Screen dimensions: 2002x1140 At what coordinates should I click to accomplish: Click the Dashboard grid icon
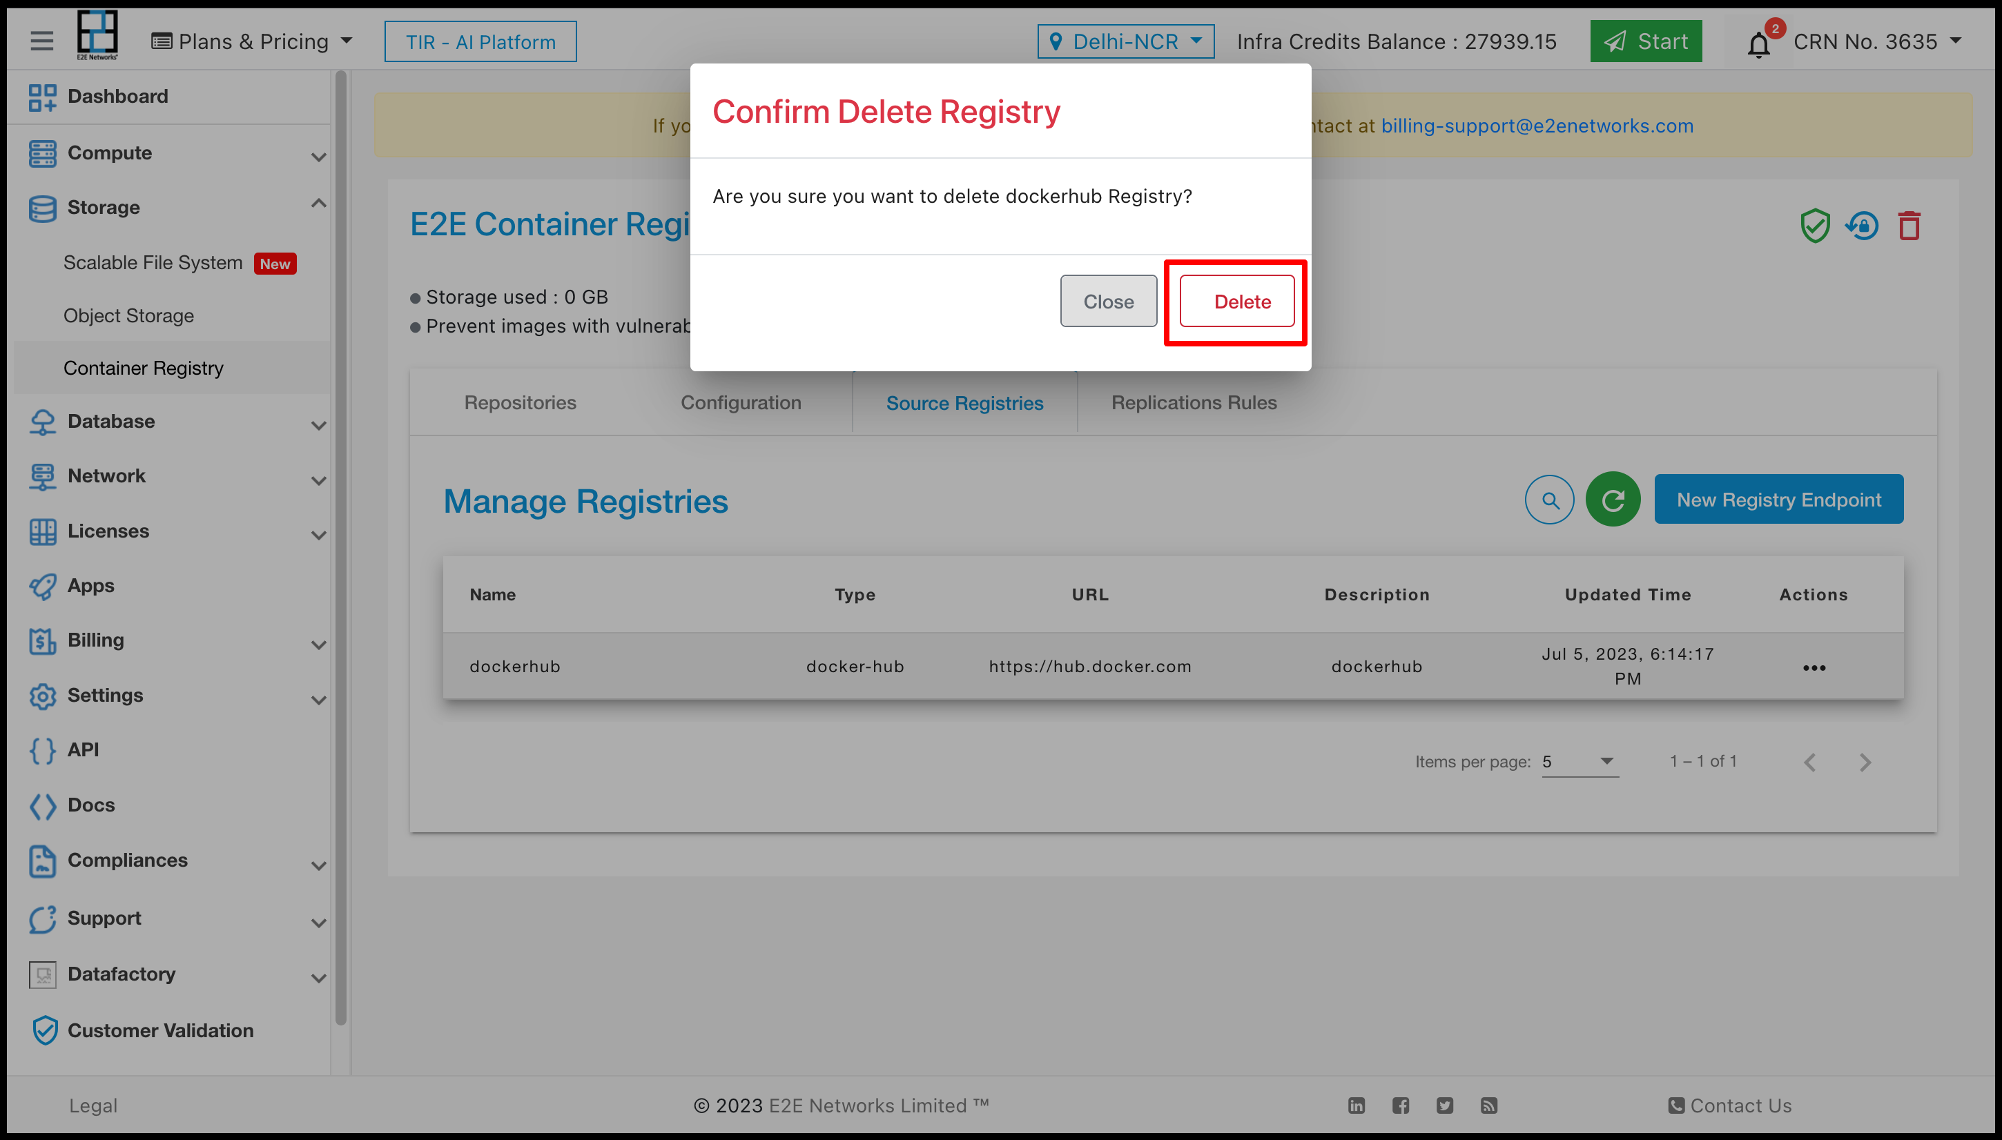(42, 97)
